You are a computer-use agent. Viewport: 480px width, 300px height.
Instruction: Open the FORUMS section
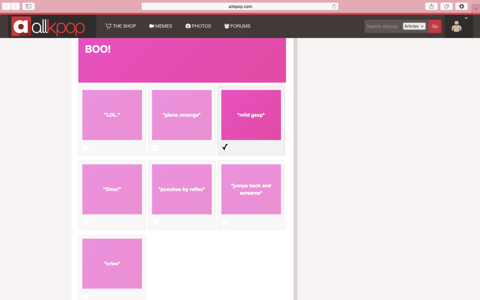240,26
